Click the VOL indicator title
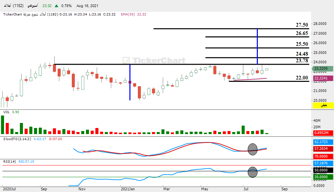 click(6, 112)
